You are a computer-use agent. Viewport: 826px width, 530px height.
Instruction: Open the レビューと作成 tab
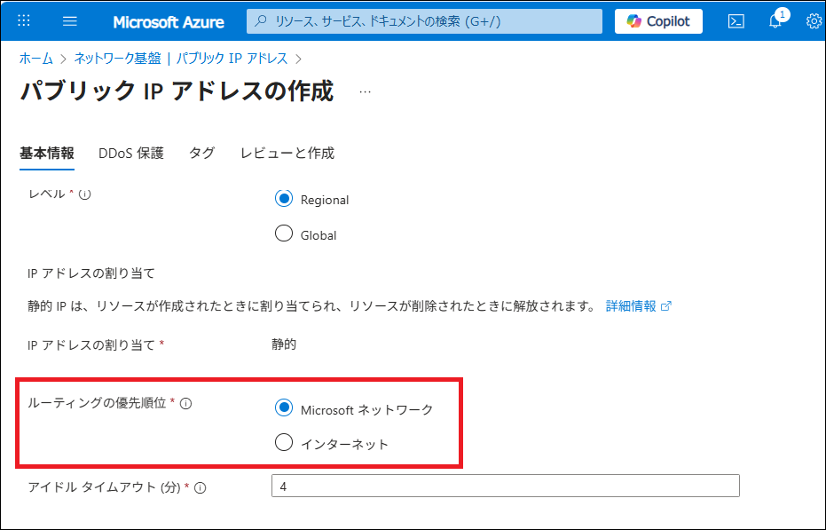(287, 153)
